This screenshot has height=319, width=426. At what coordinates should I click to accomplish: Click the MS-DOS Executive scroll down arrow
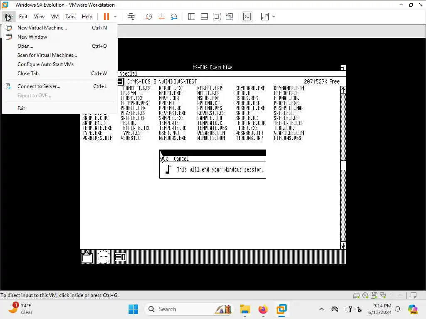tap(343, 245)
